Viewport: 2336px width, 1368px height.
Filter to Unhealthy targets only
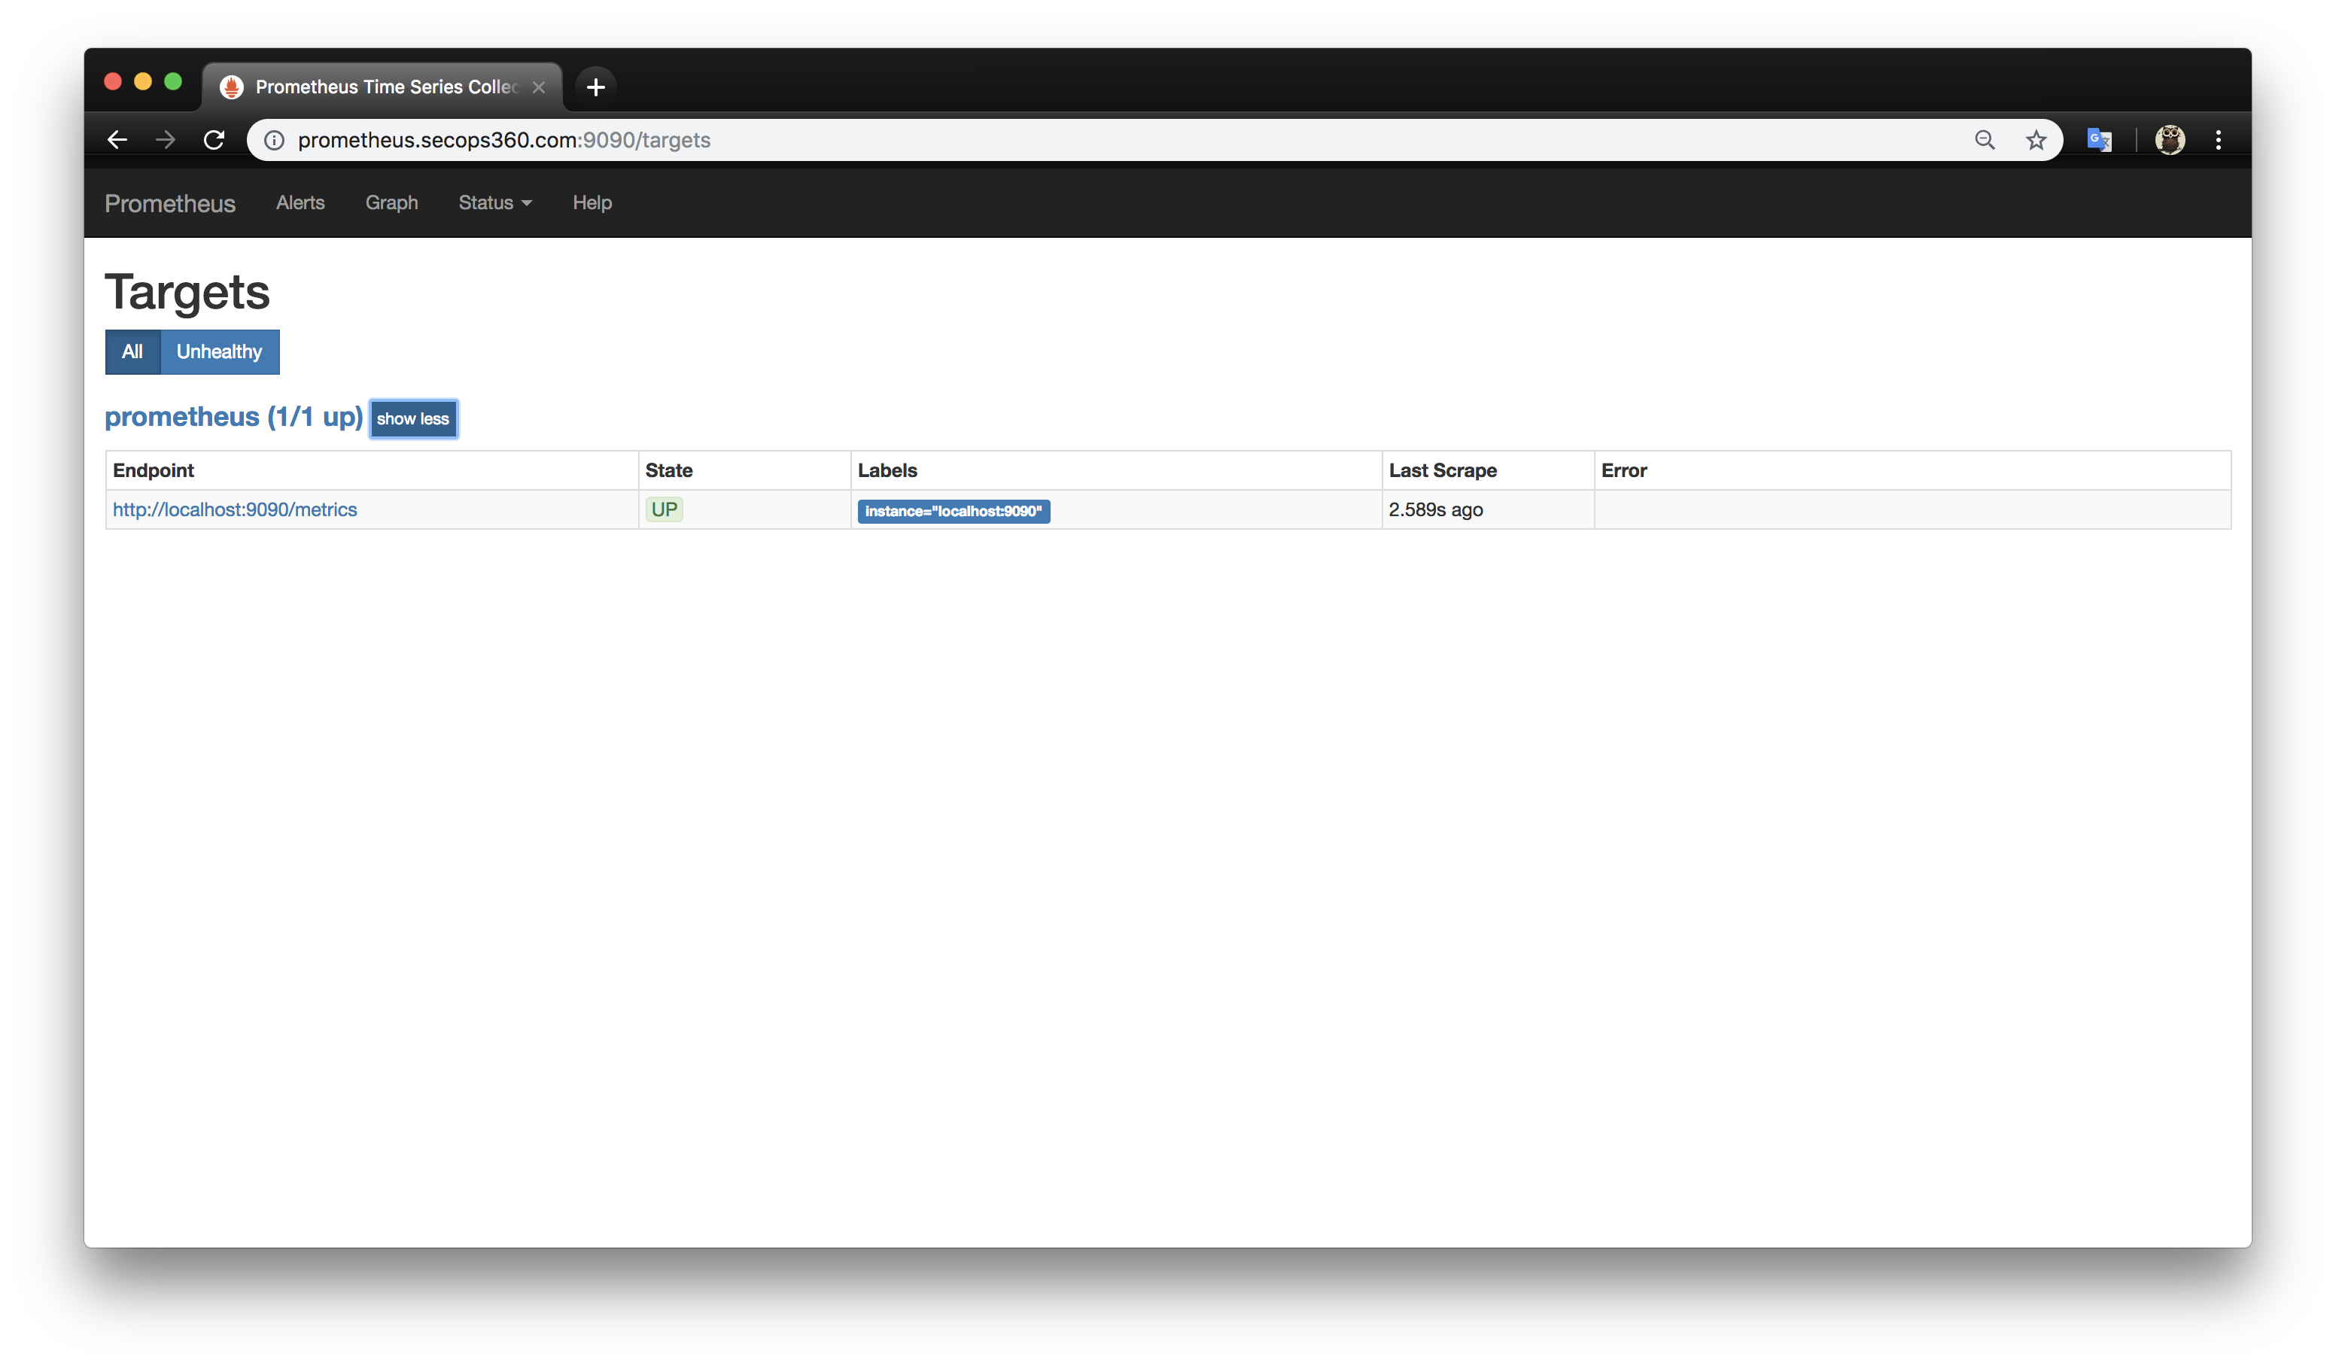(220, 352)
